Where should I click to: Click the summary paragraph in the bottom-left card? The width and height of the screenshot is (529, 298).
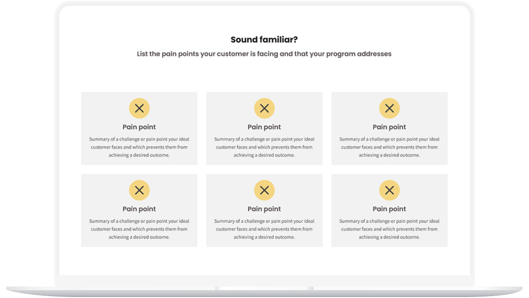click(139, 229)
